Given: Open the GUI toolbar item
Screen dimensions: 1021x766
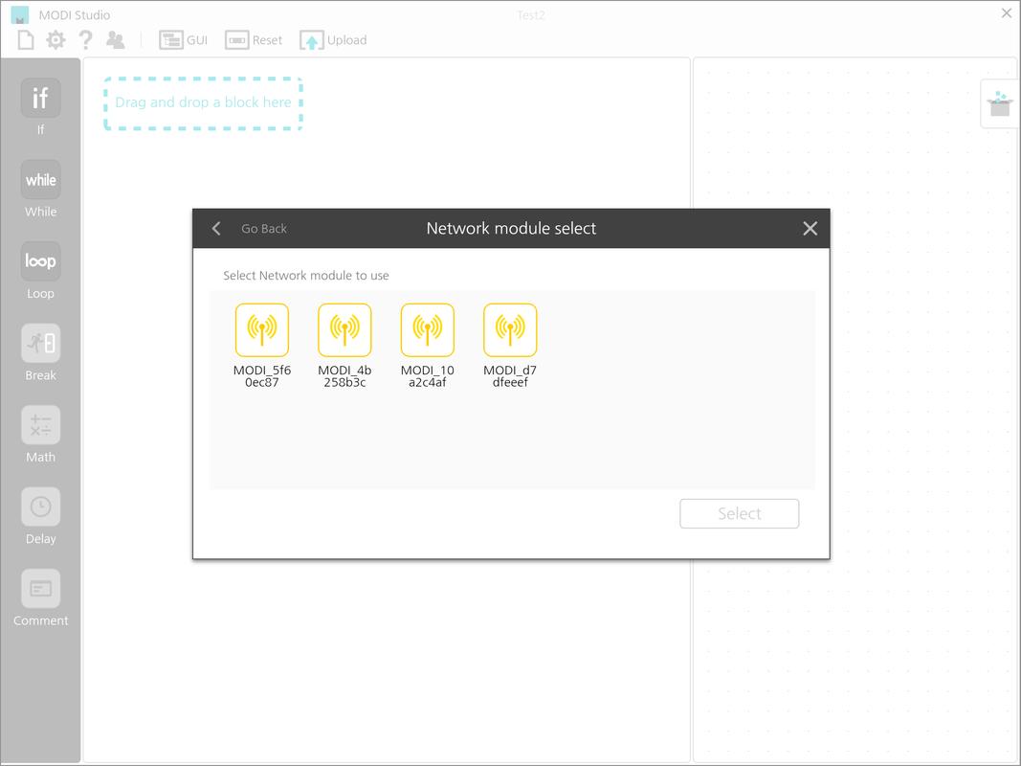Looking at the screenshot, I should pos(184,40).
